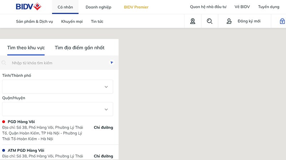The height and width of the screenshot is (160, 286).
Task: Click Đăng ký mới
Action: coord(249,21)
